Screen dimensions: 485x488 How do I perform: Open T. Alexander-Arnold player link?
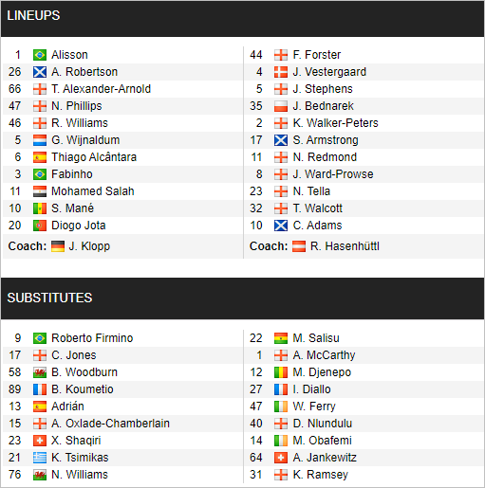coord(101,89)
